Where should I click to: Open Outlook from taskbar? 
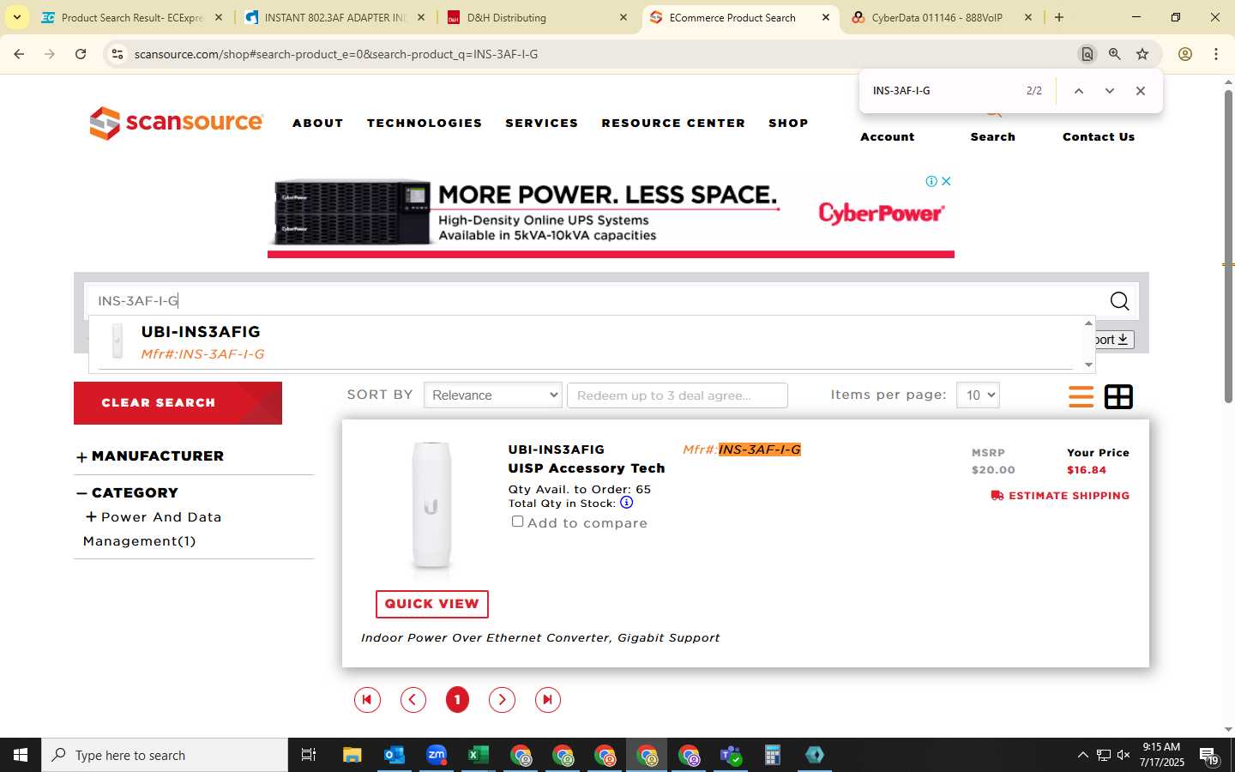[395, 755]
